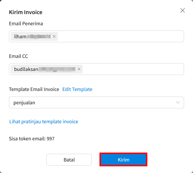The height and width of the screenshot is (173, 193).
Task: Click the Kirim Invoice dialog heading
Action: (x=26, y=12)
